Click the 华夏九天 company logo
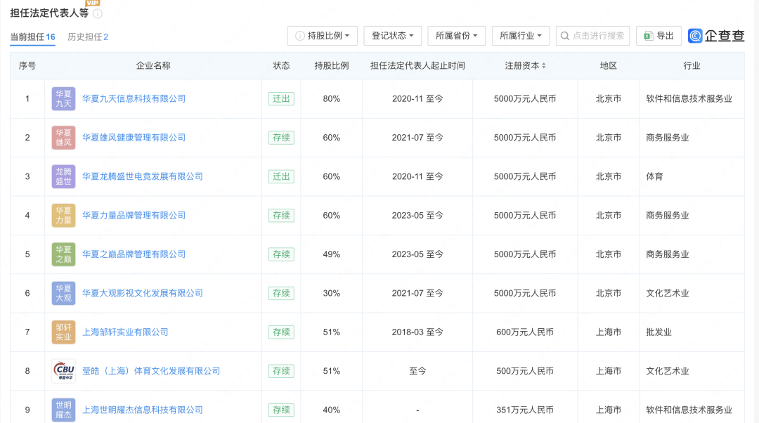This screenshot has height=423, width=759. [x=63, y=99]
